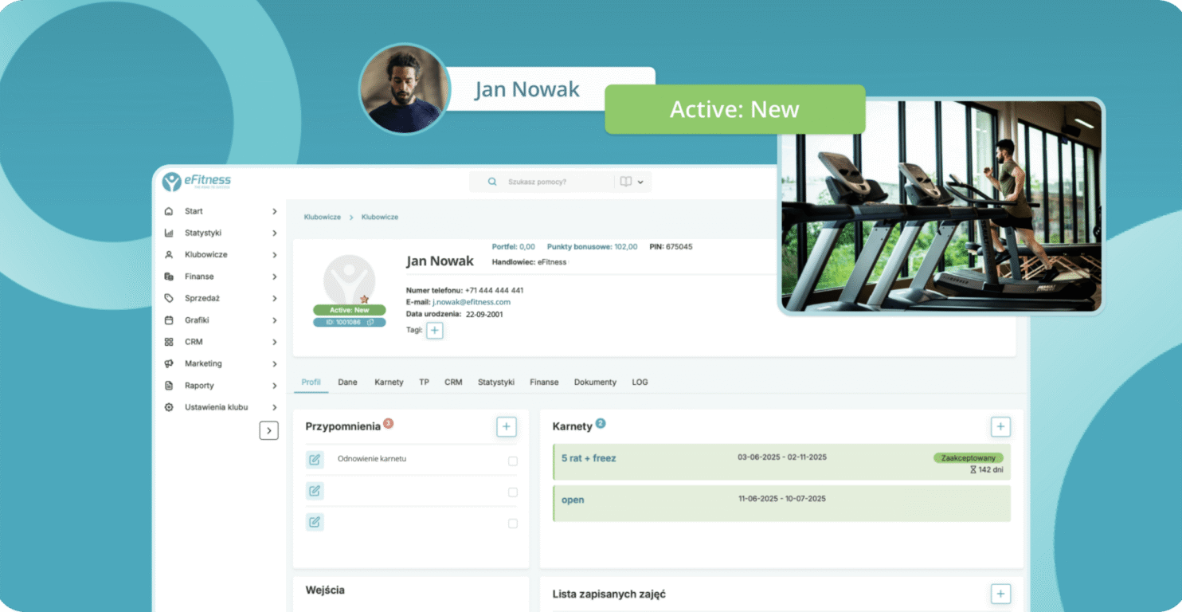Add a new pass in Karnety
The image size is (1182, 612).
pos(1001,427)
